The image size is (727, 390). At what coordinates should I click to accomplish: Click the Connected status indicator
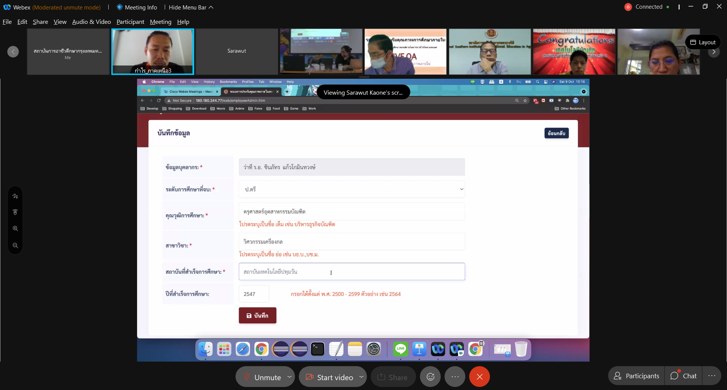tap(647, 7)
